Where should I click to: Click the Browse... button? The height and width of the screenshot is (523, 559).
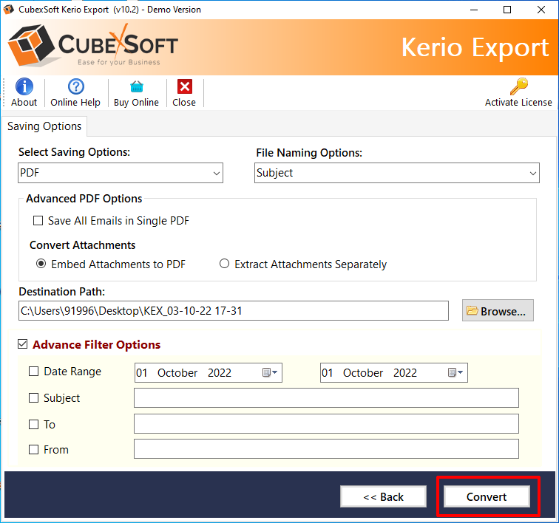(498, 311)
